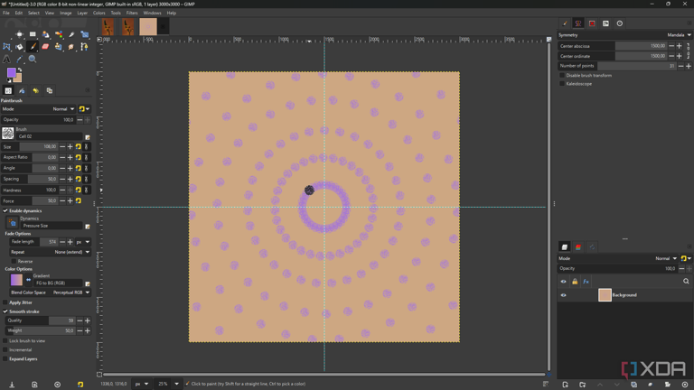Select the Zoom magnifier tool
Screen dimensions: 694x390
[33, 59]
